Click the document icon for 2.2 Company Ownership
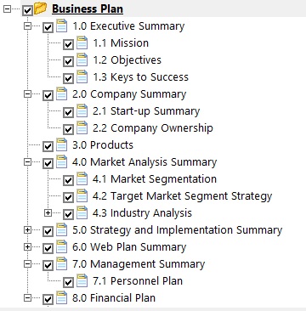This screenshot has width=306, height=311. coord(82,127)
